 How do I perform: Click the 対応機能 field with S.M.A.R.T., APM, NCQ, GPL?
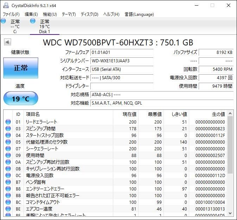(x=162, y=103)
